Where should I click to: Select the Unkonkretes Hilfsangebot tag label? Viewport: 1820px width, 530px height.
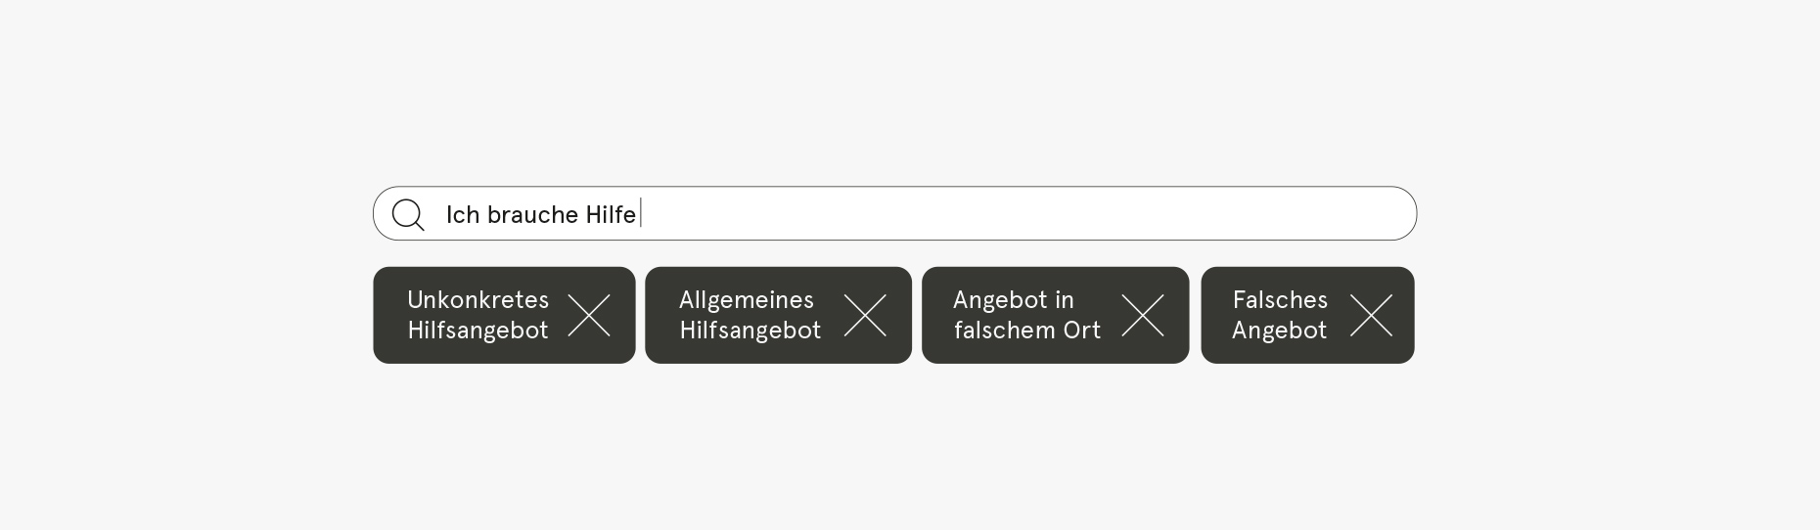pos(478,315)
